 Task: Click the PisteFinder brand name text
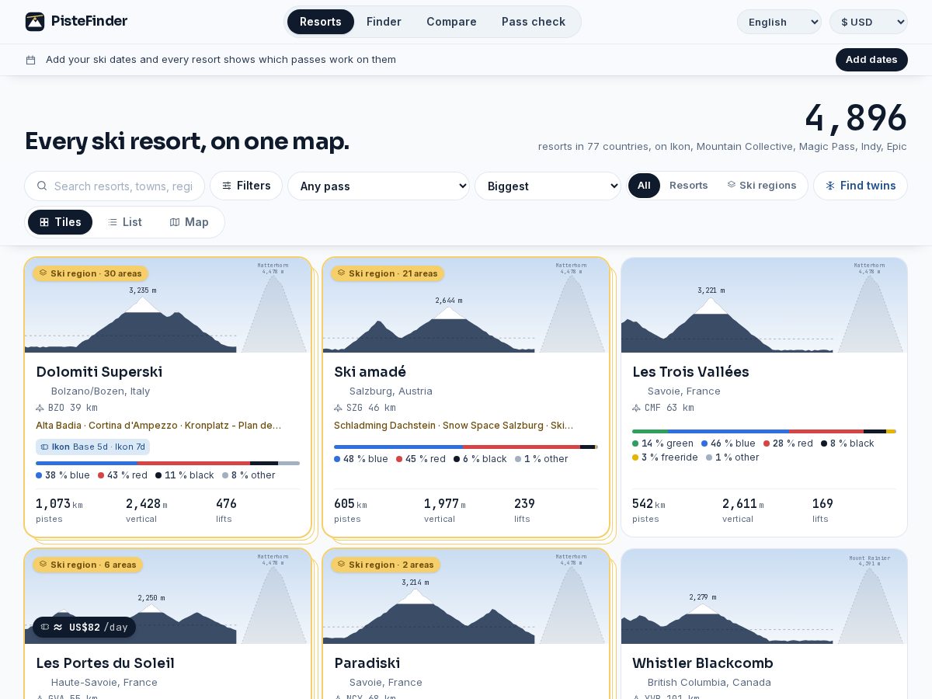[x=89, y=21]
